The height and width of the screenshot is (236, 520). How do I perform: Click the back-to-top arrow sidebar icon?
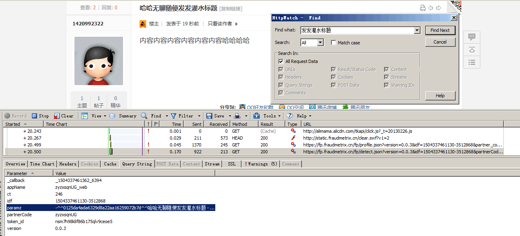471,50
